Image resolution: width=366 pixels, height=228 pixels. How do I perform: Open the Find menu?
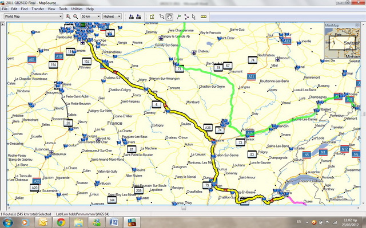coord(25,9)
